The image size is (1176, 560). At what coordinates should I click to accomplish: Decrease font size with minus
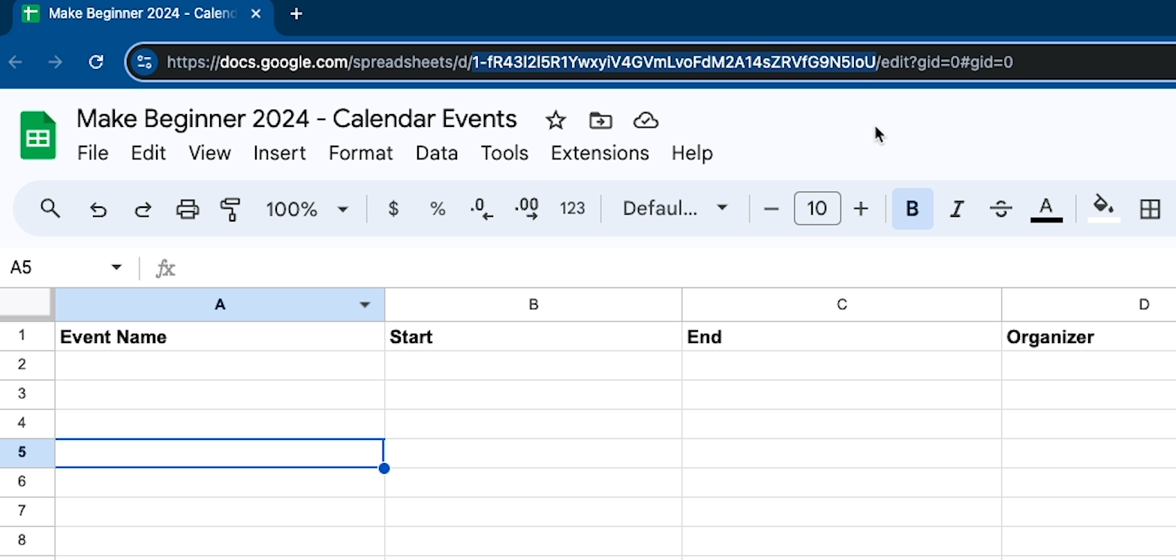coord(771,209)
